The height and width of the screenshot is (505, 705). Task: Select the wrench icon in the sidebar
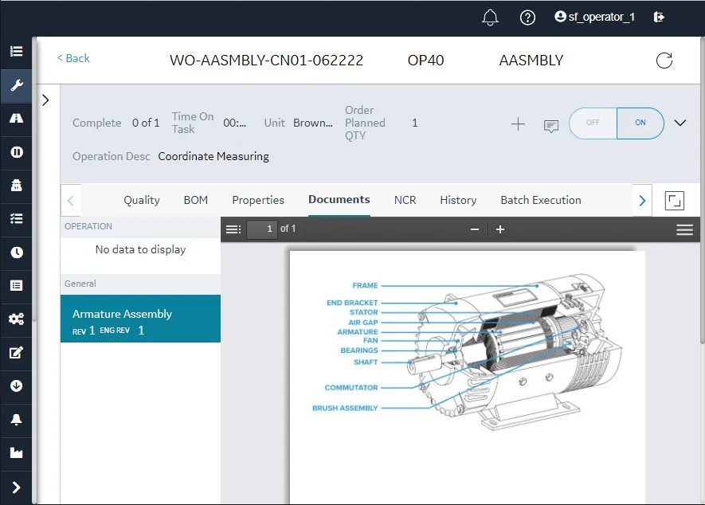coord(16,85)
